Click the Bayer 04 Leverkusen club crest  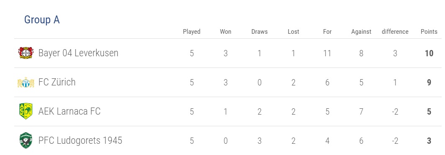pyautogui.click(x=26, y=53)
